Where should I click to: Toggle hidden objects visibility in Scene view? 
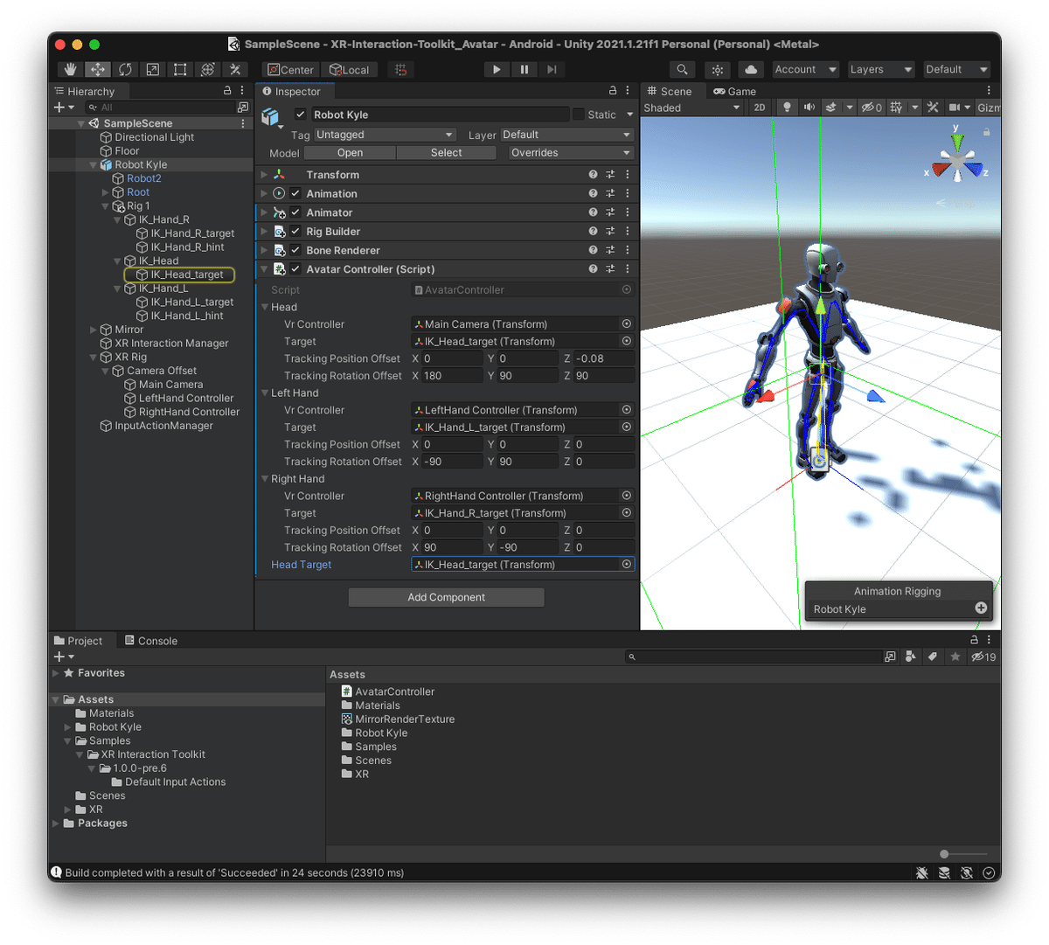pos(872,107)
